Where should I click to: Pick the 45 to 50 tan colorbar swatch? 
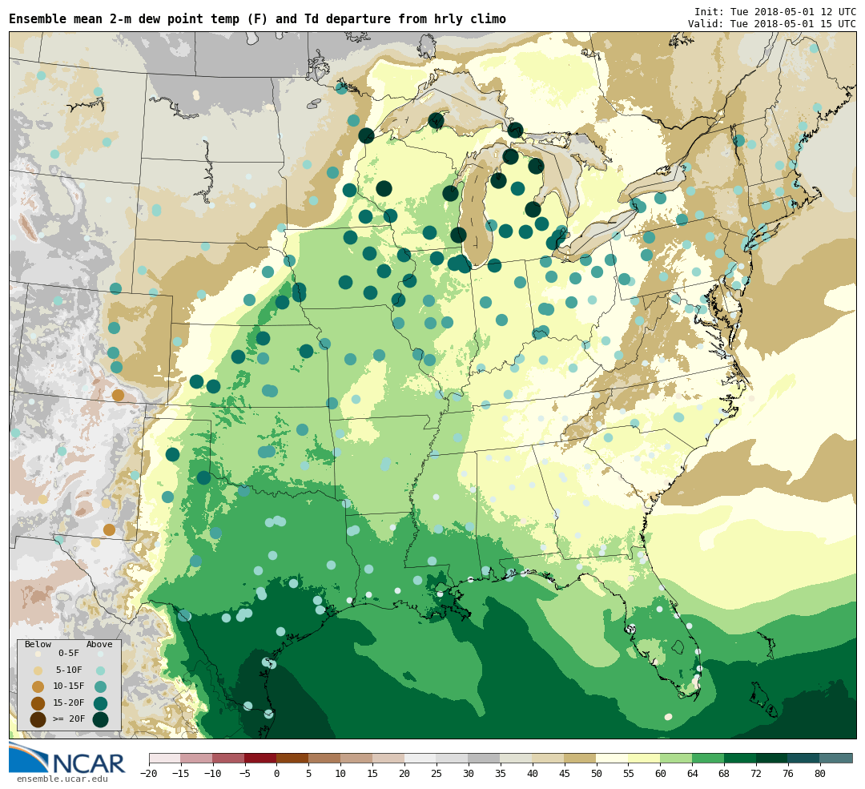(581, 758)
